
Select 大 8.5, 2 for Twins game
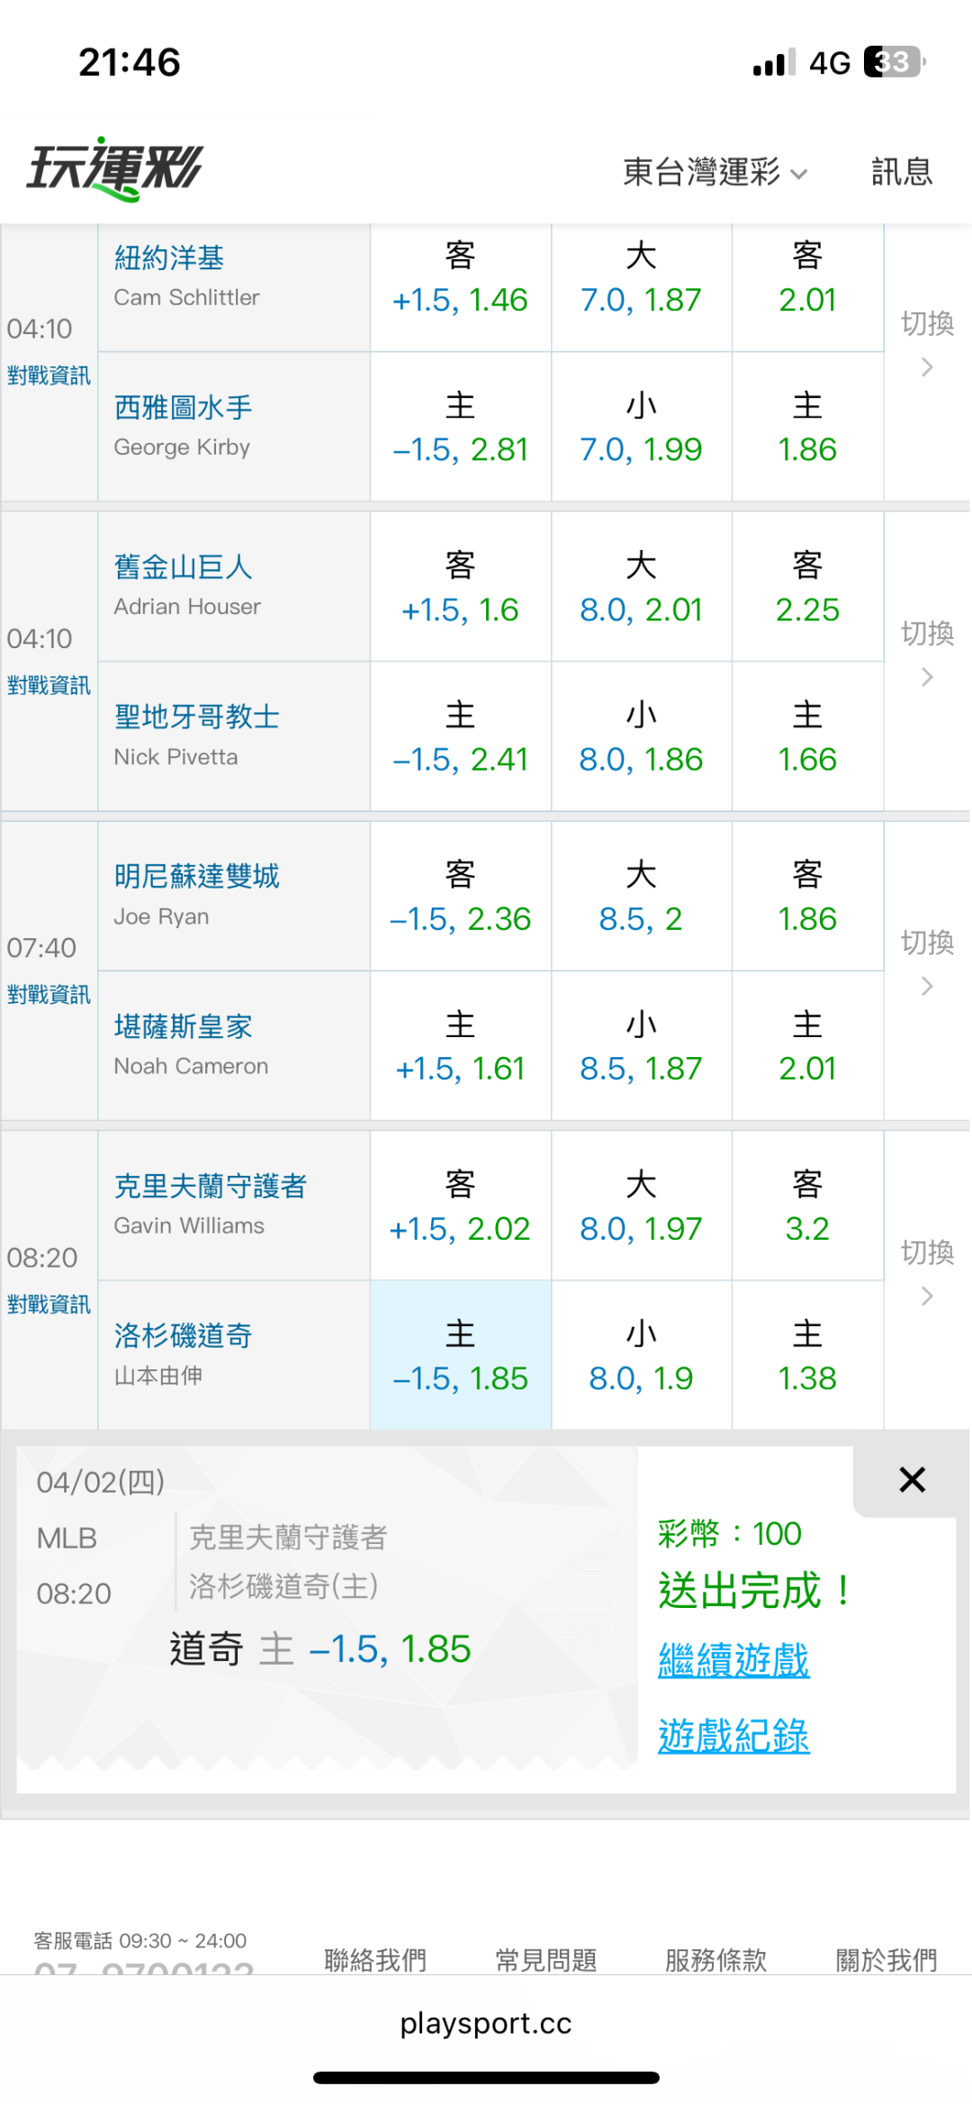[x=641, y=898]
